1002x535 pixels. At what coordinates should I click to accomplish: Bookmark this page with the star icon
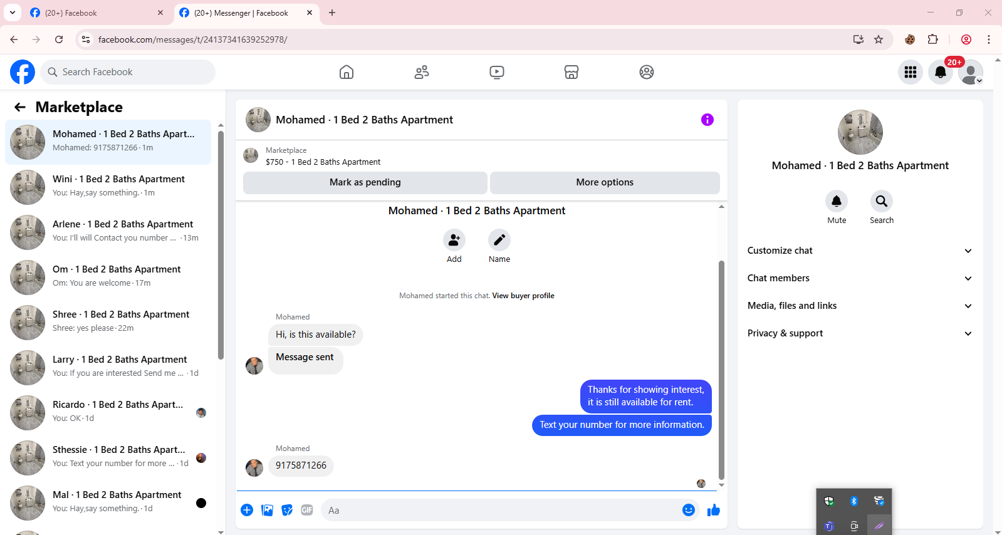[879, 39]
